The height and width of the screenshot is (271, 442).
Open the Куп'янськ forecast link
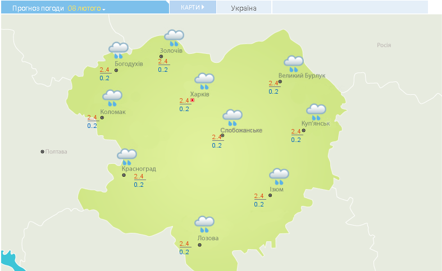[316, 123]
